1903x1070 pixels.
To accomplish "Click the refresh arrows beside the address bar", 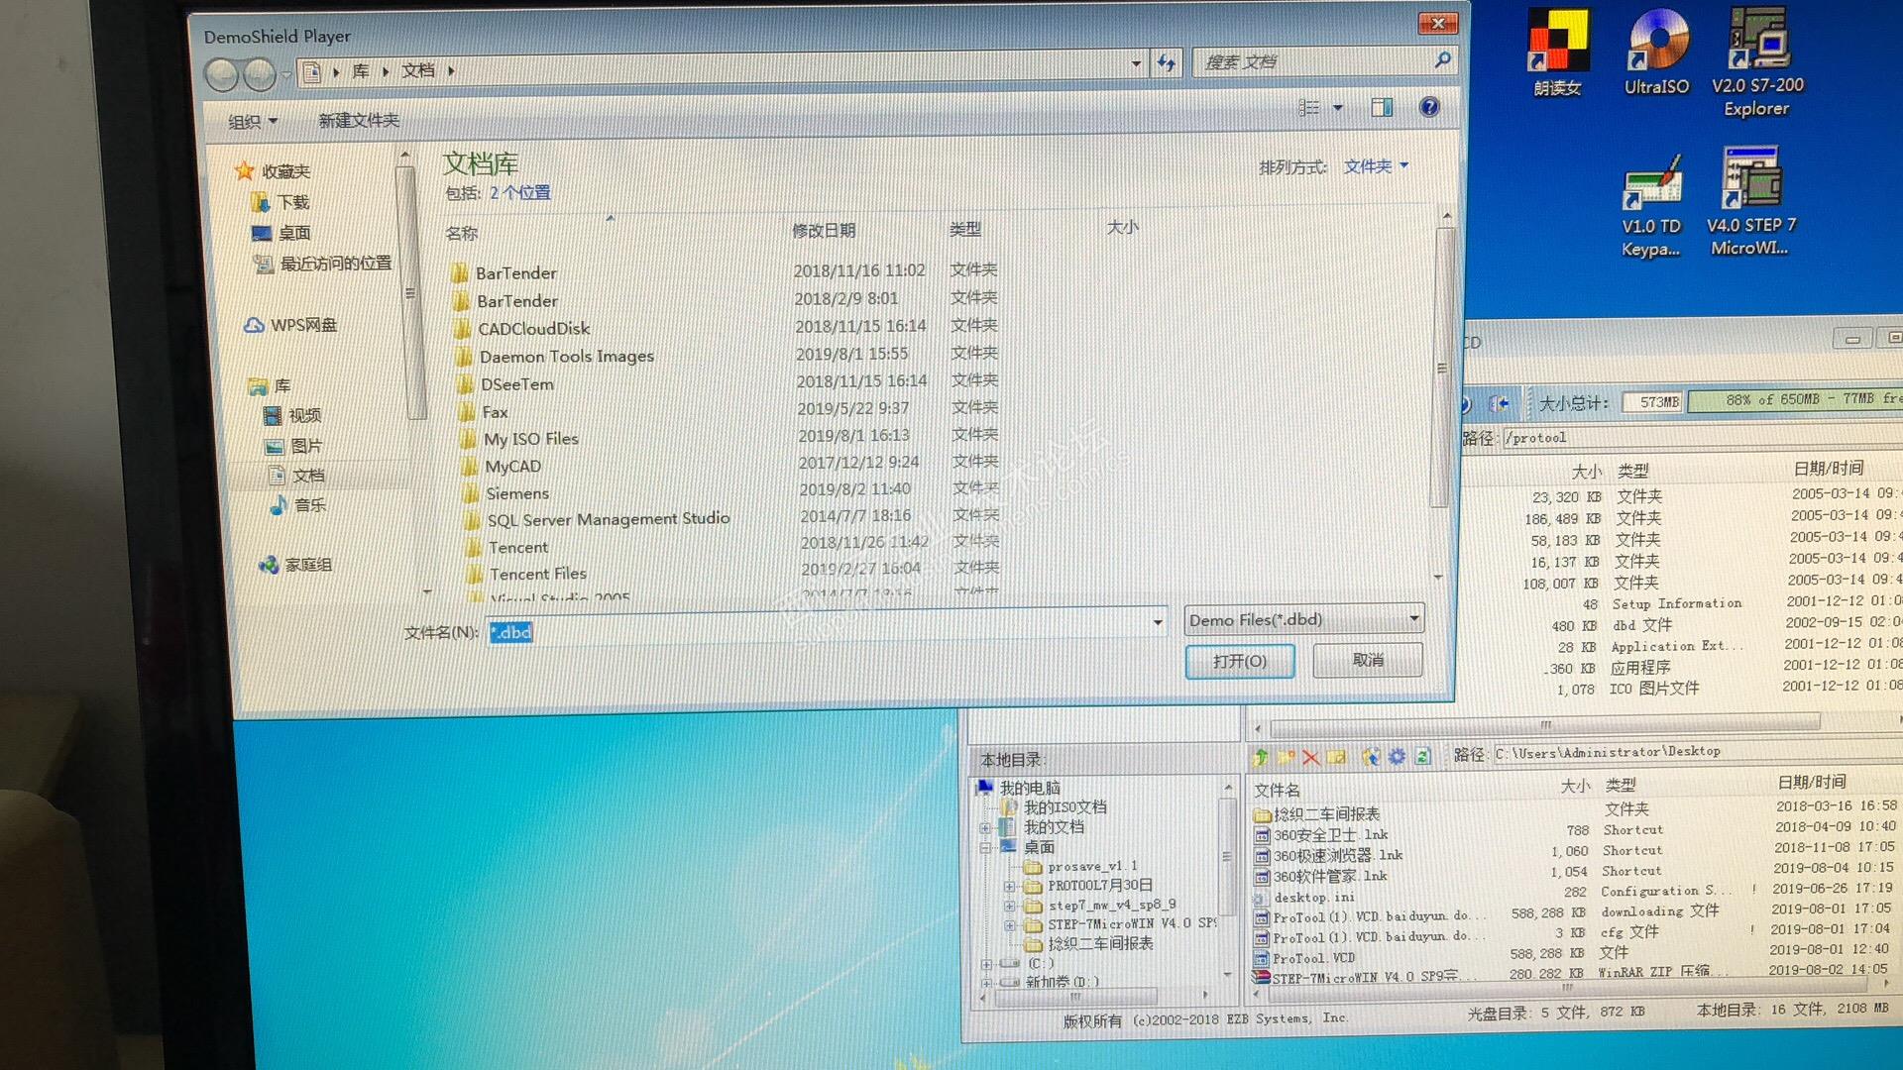I will tap(1167, 64).
